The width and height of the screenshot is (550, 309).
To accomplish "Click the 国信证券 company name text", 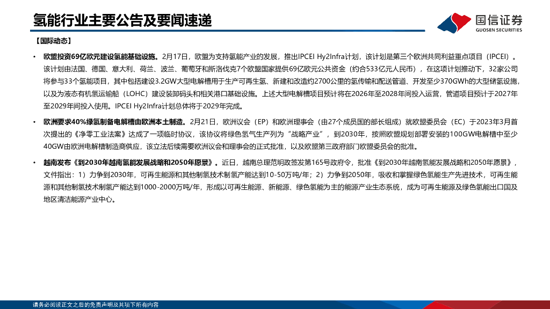I will [499, 20].
